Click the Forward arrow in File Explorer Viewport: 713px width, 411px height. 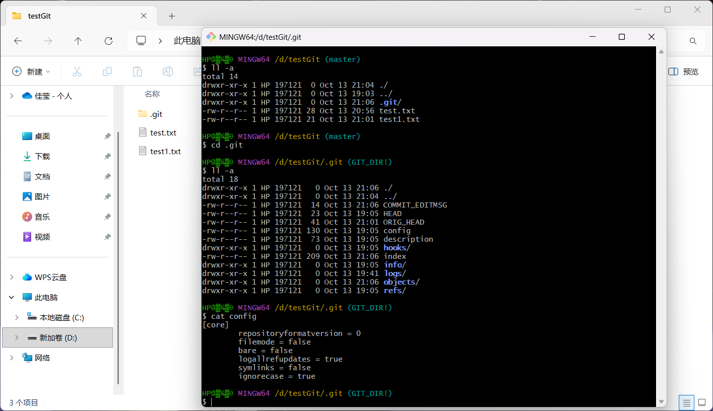(48, 41)
